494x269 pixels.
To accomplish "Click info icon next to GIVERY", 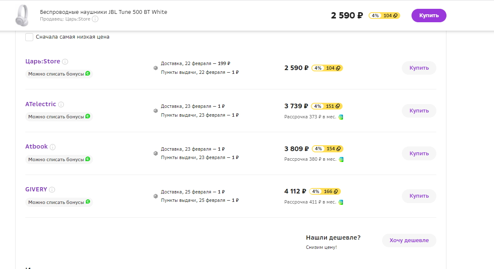I will click(52, 190).
